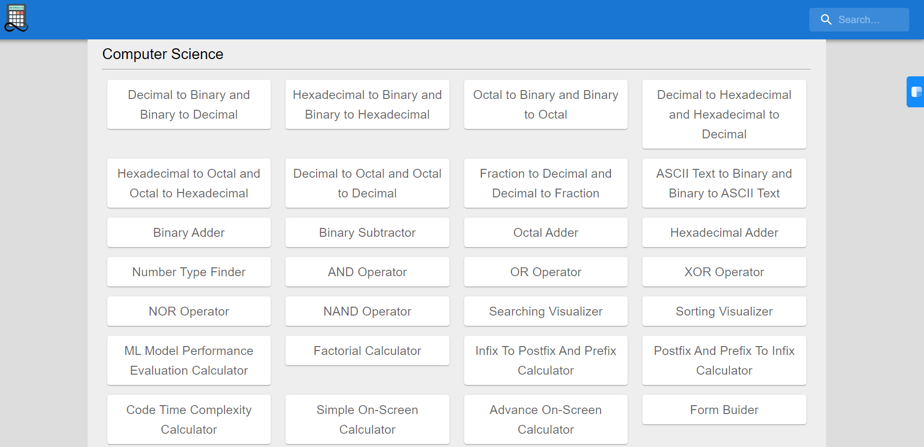Click the calculator logo icon
The height and width of the screenshot is (447, 924).
coord(16,18)
